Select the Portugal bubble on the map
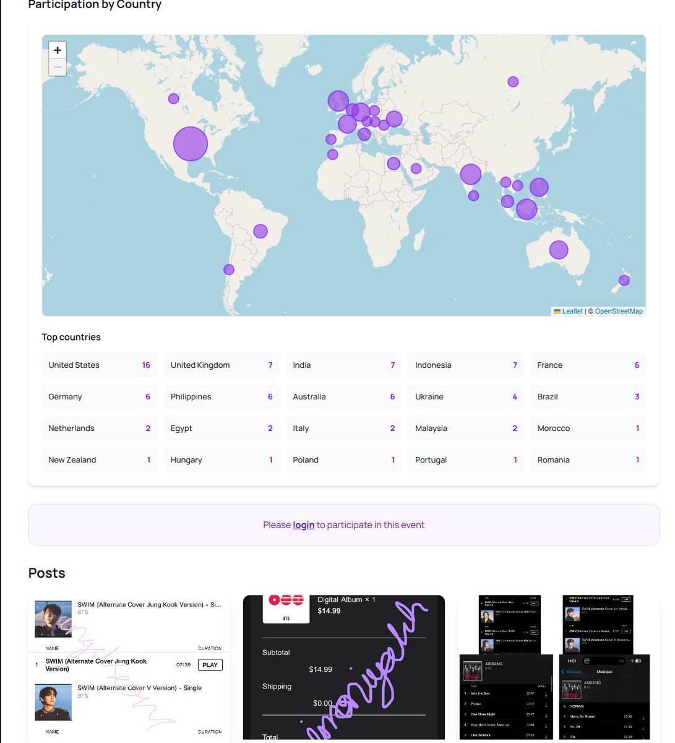The image size is (675, 743). (331, 139)
